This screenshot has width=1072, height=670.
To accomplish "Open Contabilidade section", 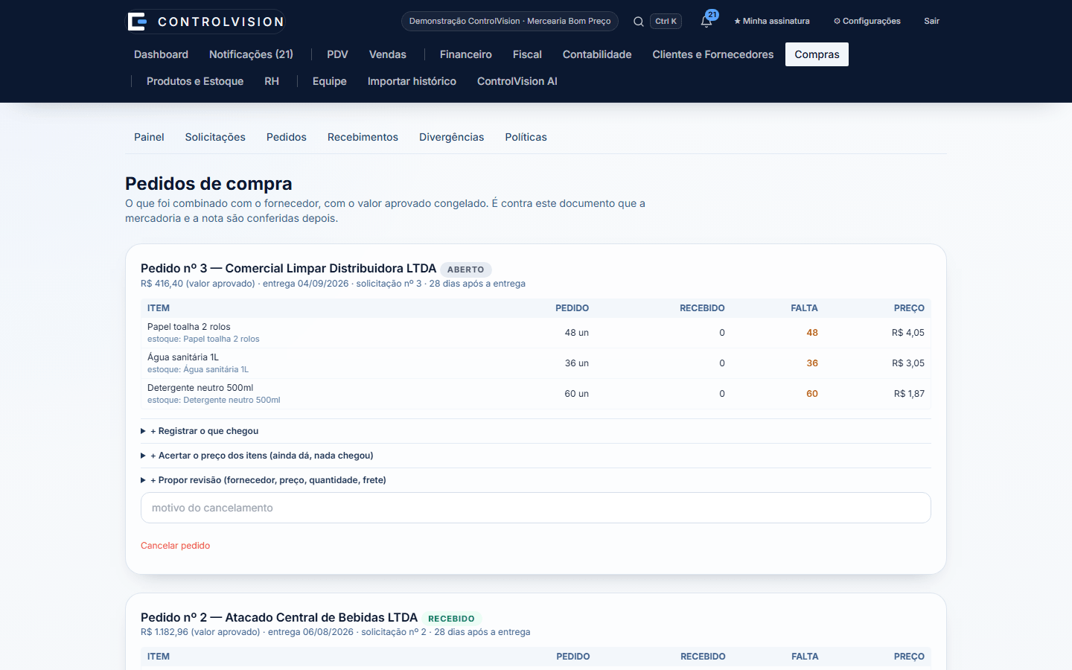I will pyautogui.click(x=597, y=54).
